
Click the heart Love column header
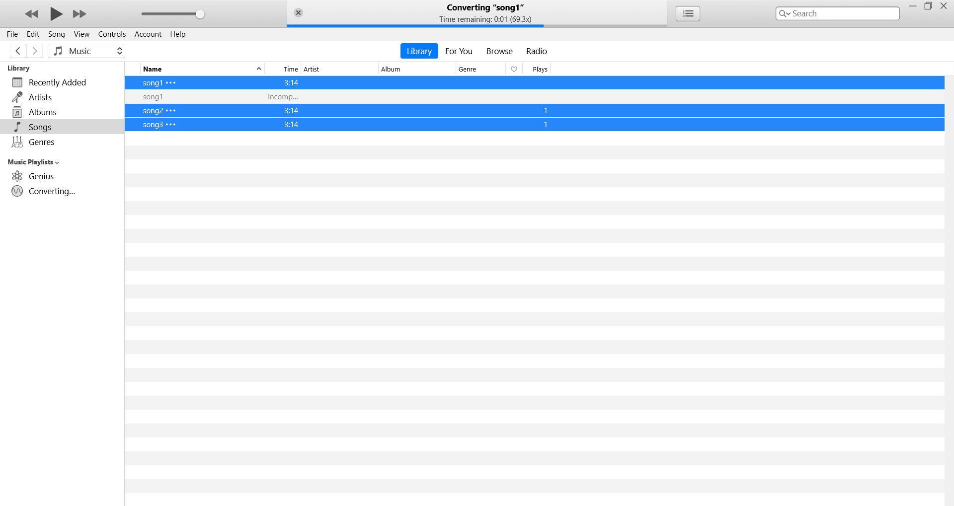pos(514,69)
